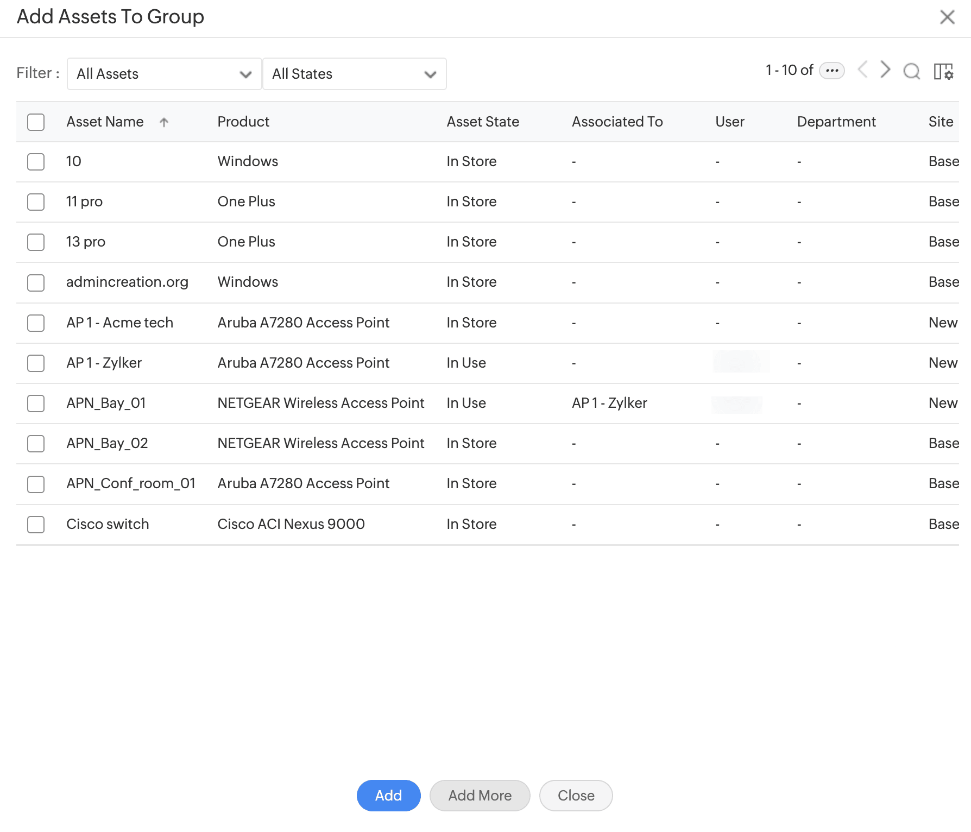Check the 11 pro row checkbox
The image size is (971, 832).
coord(36,202)
